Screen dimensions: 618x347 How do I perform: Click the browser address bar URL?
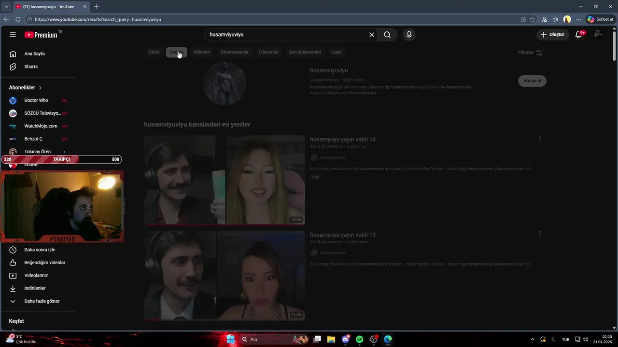point(98,19)
